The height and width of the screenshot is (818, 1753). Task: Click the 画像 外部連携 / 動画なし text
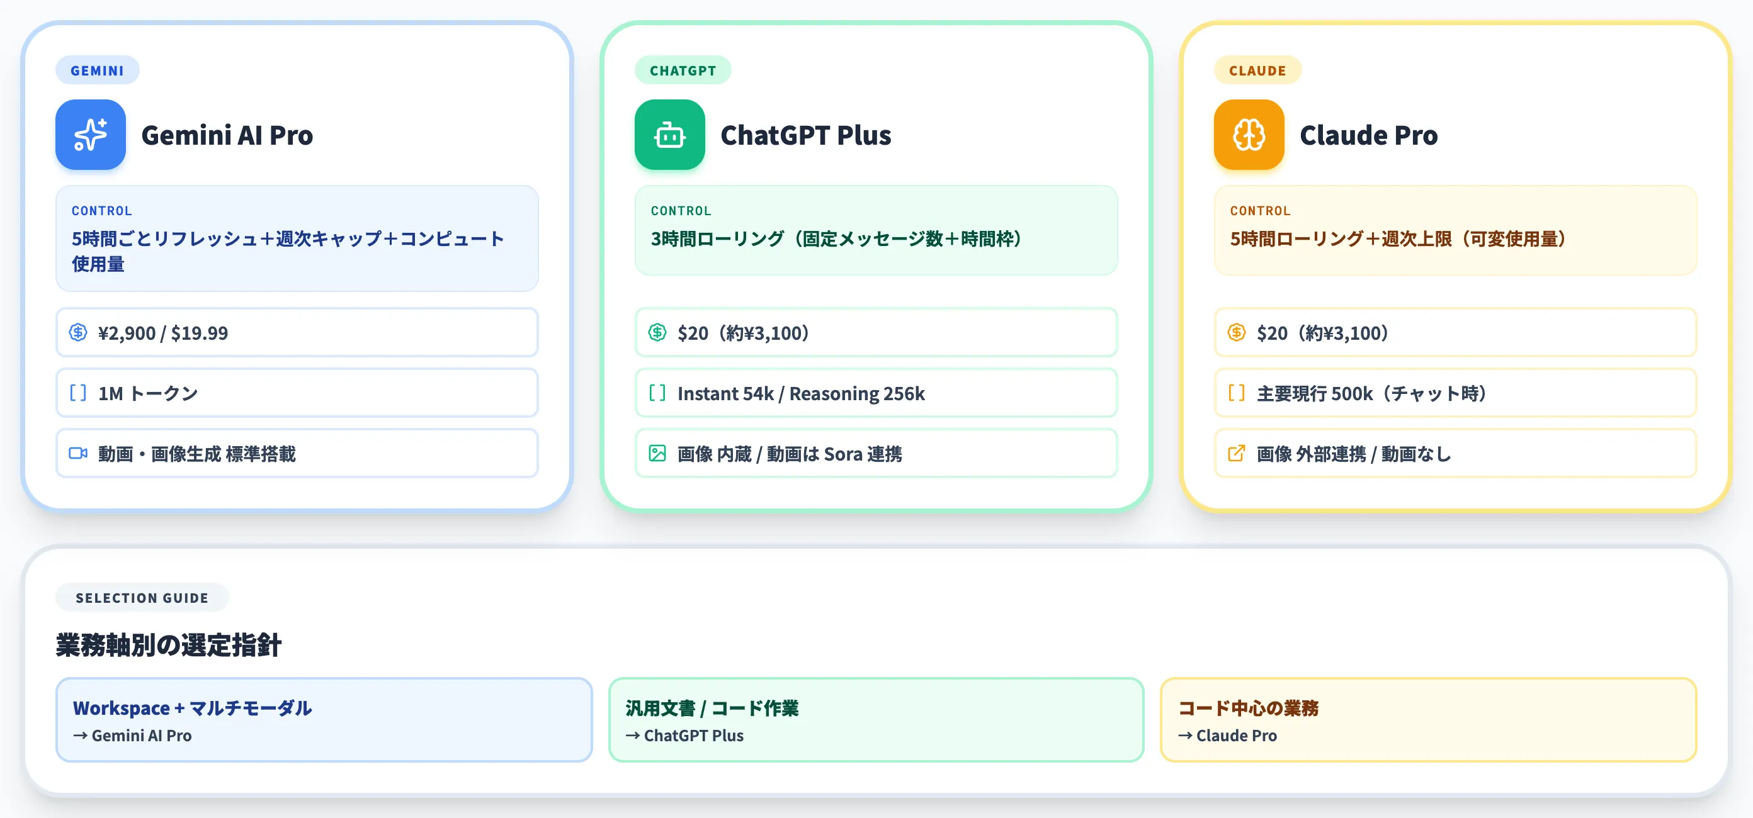tap(1354, 454)
